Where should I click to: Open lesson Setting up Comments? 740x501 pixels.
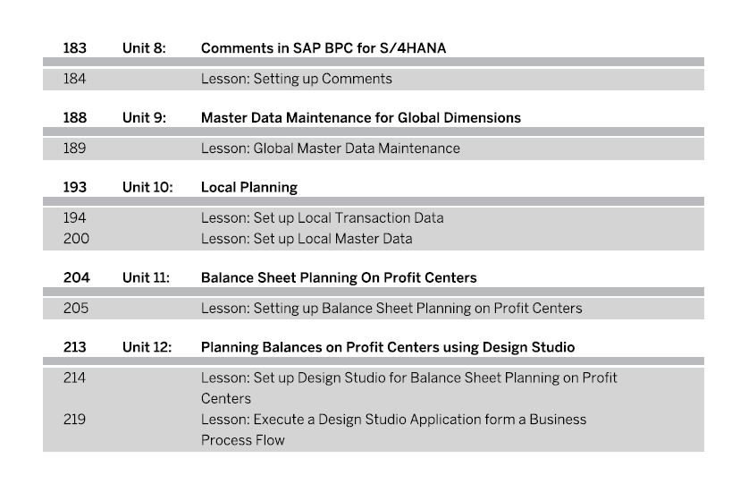[297, 79]
